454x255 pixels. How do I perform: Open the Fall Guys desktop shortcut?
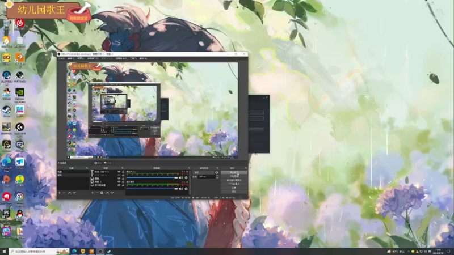(6, 232)
